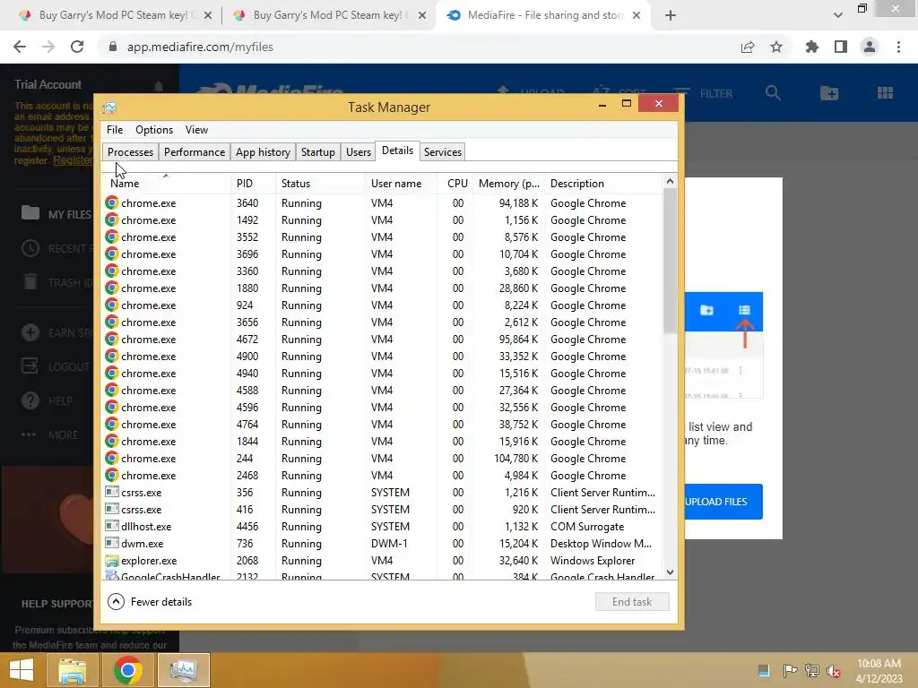The image size is (918, 688).
Task: Collapse Task Manager with Fewer details
Action: [150, 601]
